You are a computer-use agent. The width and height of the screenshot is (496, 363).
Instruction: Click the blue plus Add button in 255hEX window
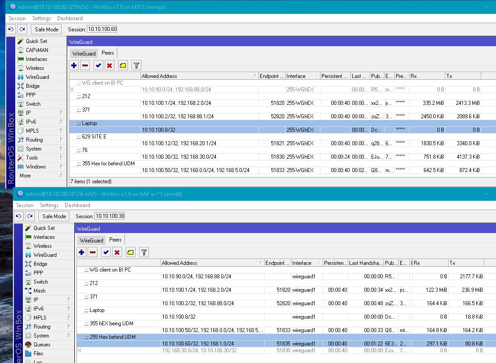(74, 65)
